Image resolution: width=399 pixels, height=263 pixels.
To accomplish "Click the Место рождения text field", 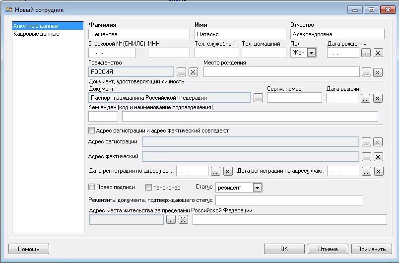I will [x=281, y=72].
